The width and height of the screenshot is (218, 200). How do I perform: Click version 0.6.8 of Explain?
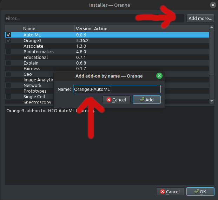pyautogui.click(x=81, y=63)
